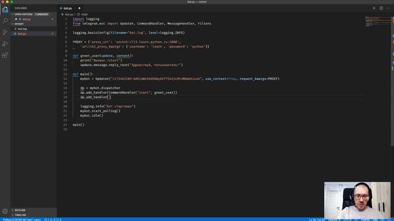Open errors and warnings count in status bar
Image resolution: width=394 pixels, height=221 pixels.
click(53, 220)
